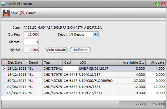Click Available Qty 0.000 in CHD/37941 row

click(x=132, y=69)
